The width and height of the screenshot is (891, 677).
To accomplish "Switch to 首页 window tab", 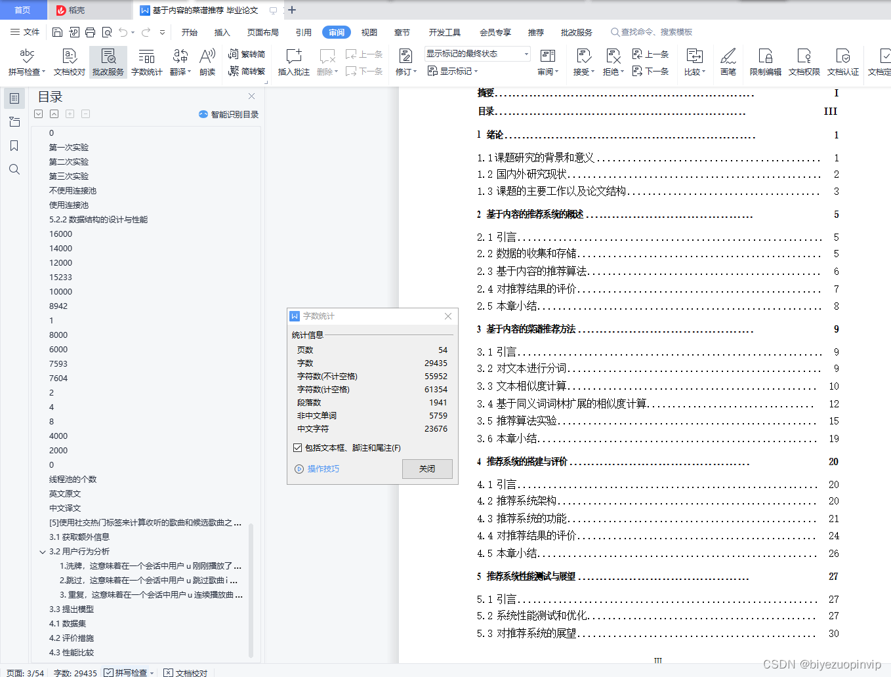I will pyautogui.click(x=23, y=10).
